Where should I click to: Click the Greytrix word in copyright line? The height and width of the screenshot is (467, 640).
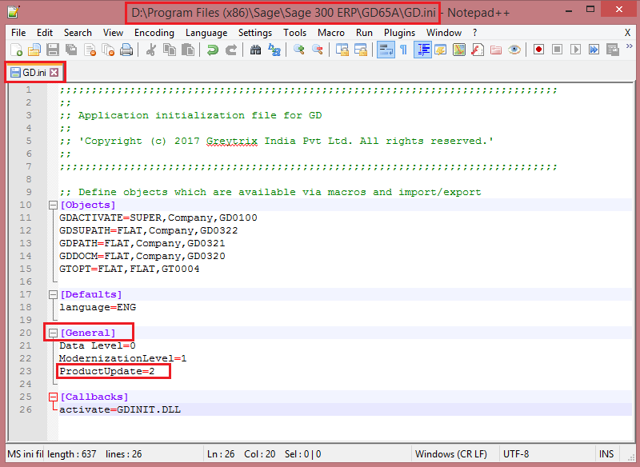[232, 141]
